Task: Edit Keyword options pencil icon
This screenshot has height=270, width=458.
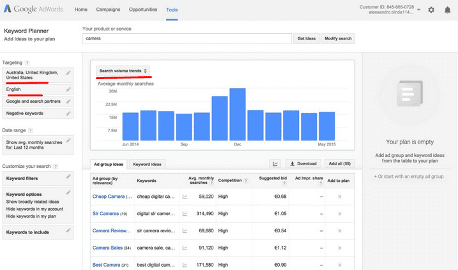Action: click(68, 192)
